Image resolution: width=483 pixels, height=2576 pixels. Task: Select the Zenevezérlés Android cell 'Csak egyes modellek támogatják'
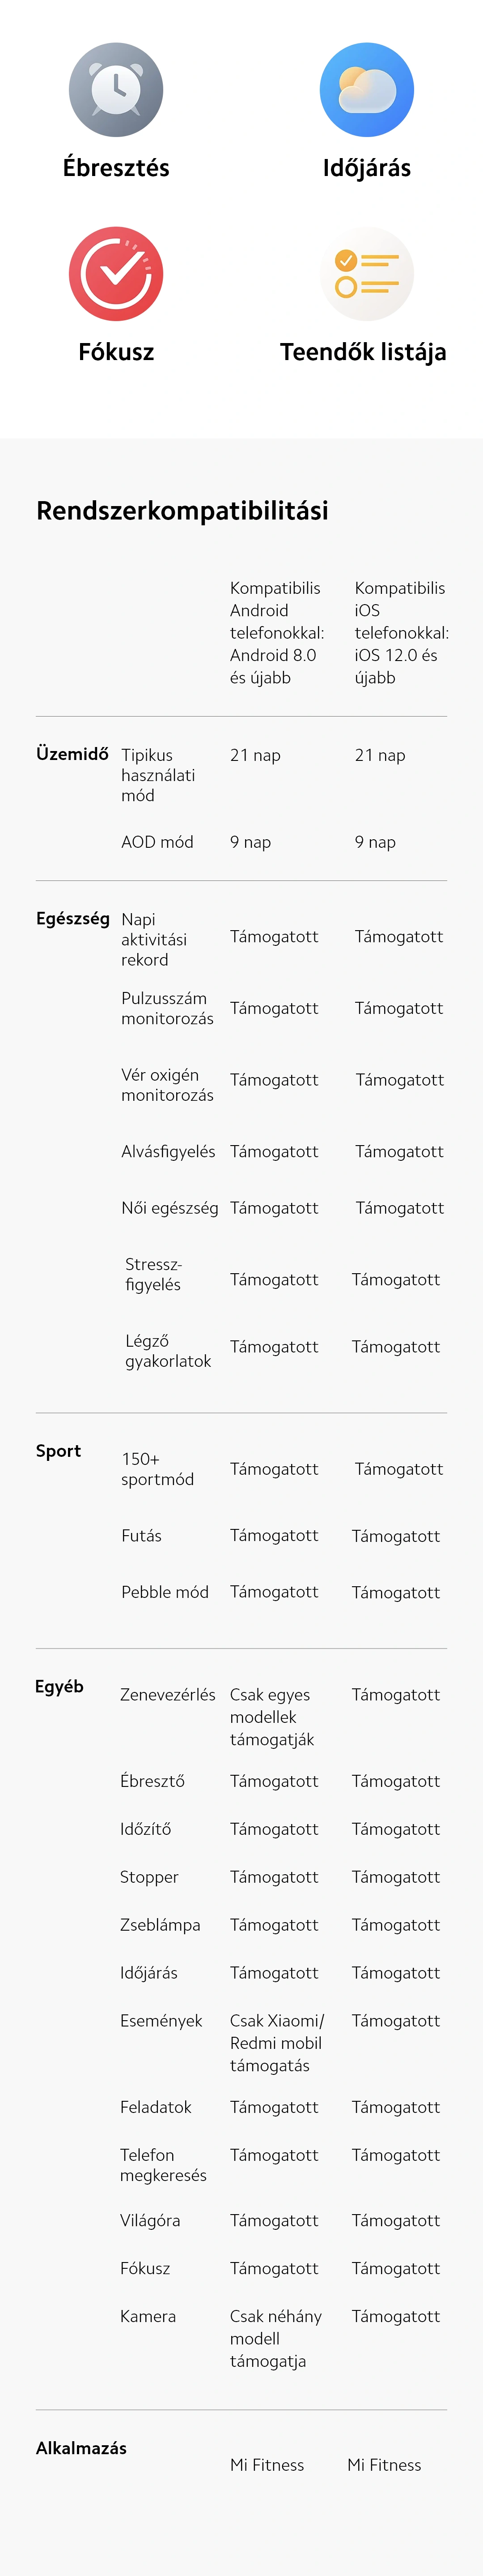click(x=272, y=1717)
